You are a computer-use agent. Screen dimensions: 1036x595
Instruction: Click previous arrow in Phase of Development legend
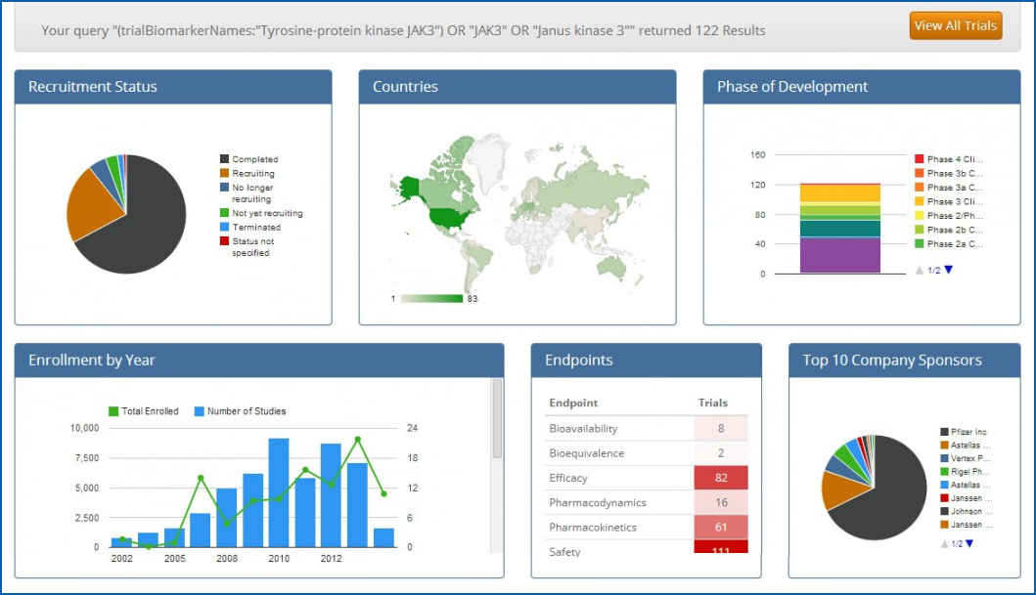click(x=919, y=270)
